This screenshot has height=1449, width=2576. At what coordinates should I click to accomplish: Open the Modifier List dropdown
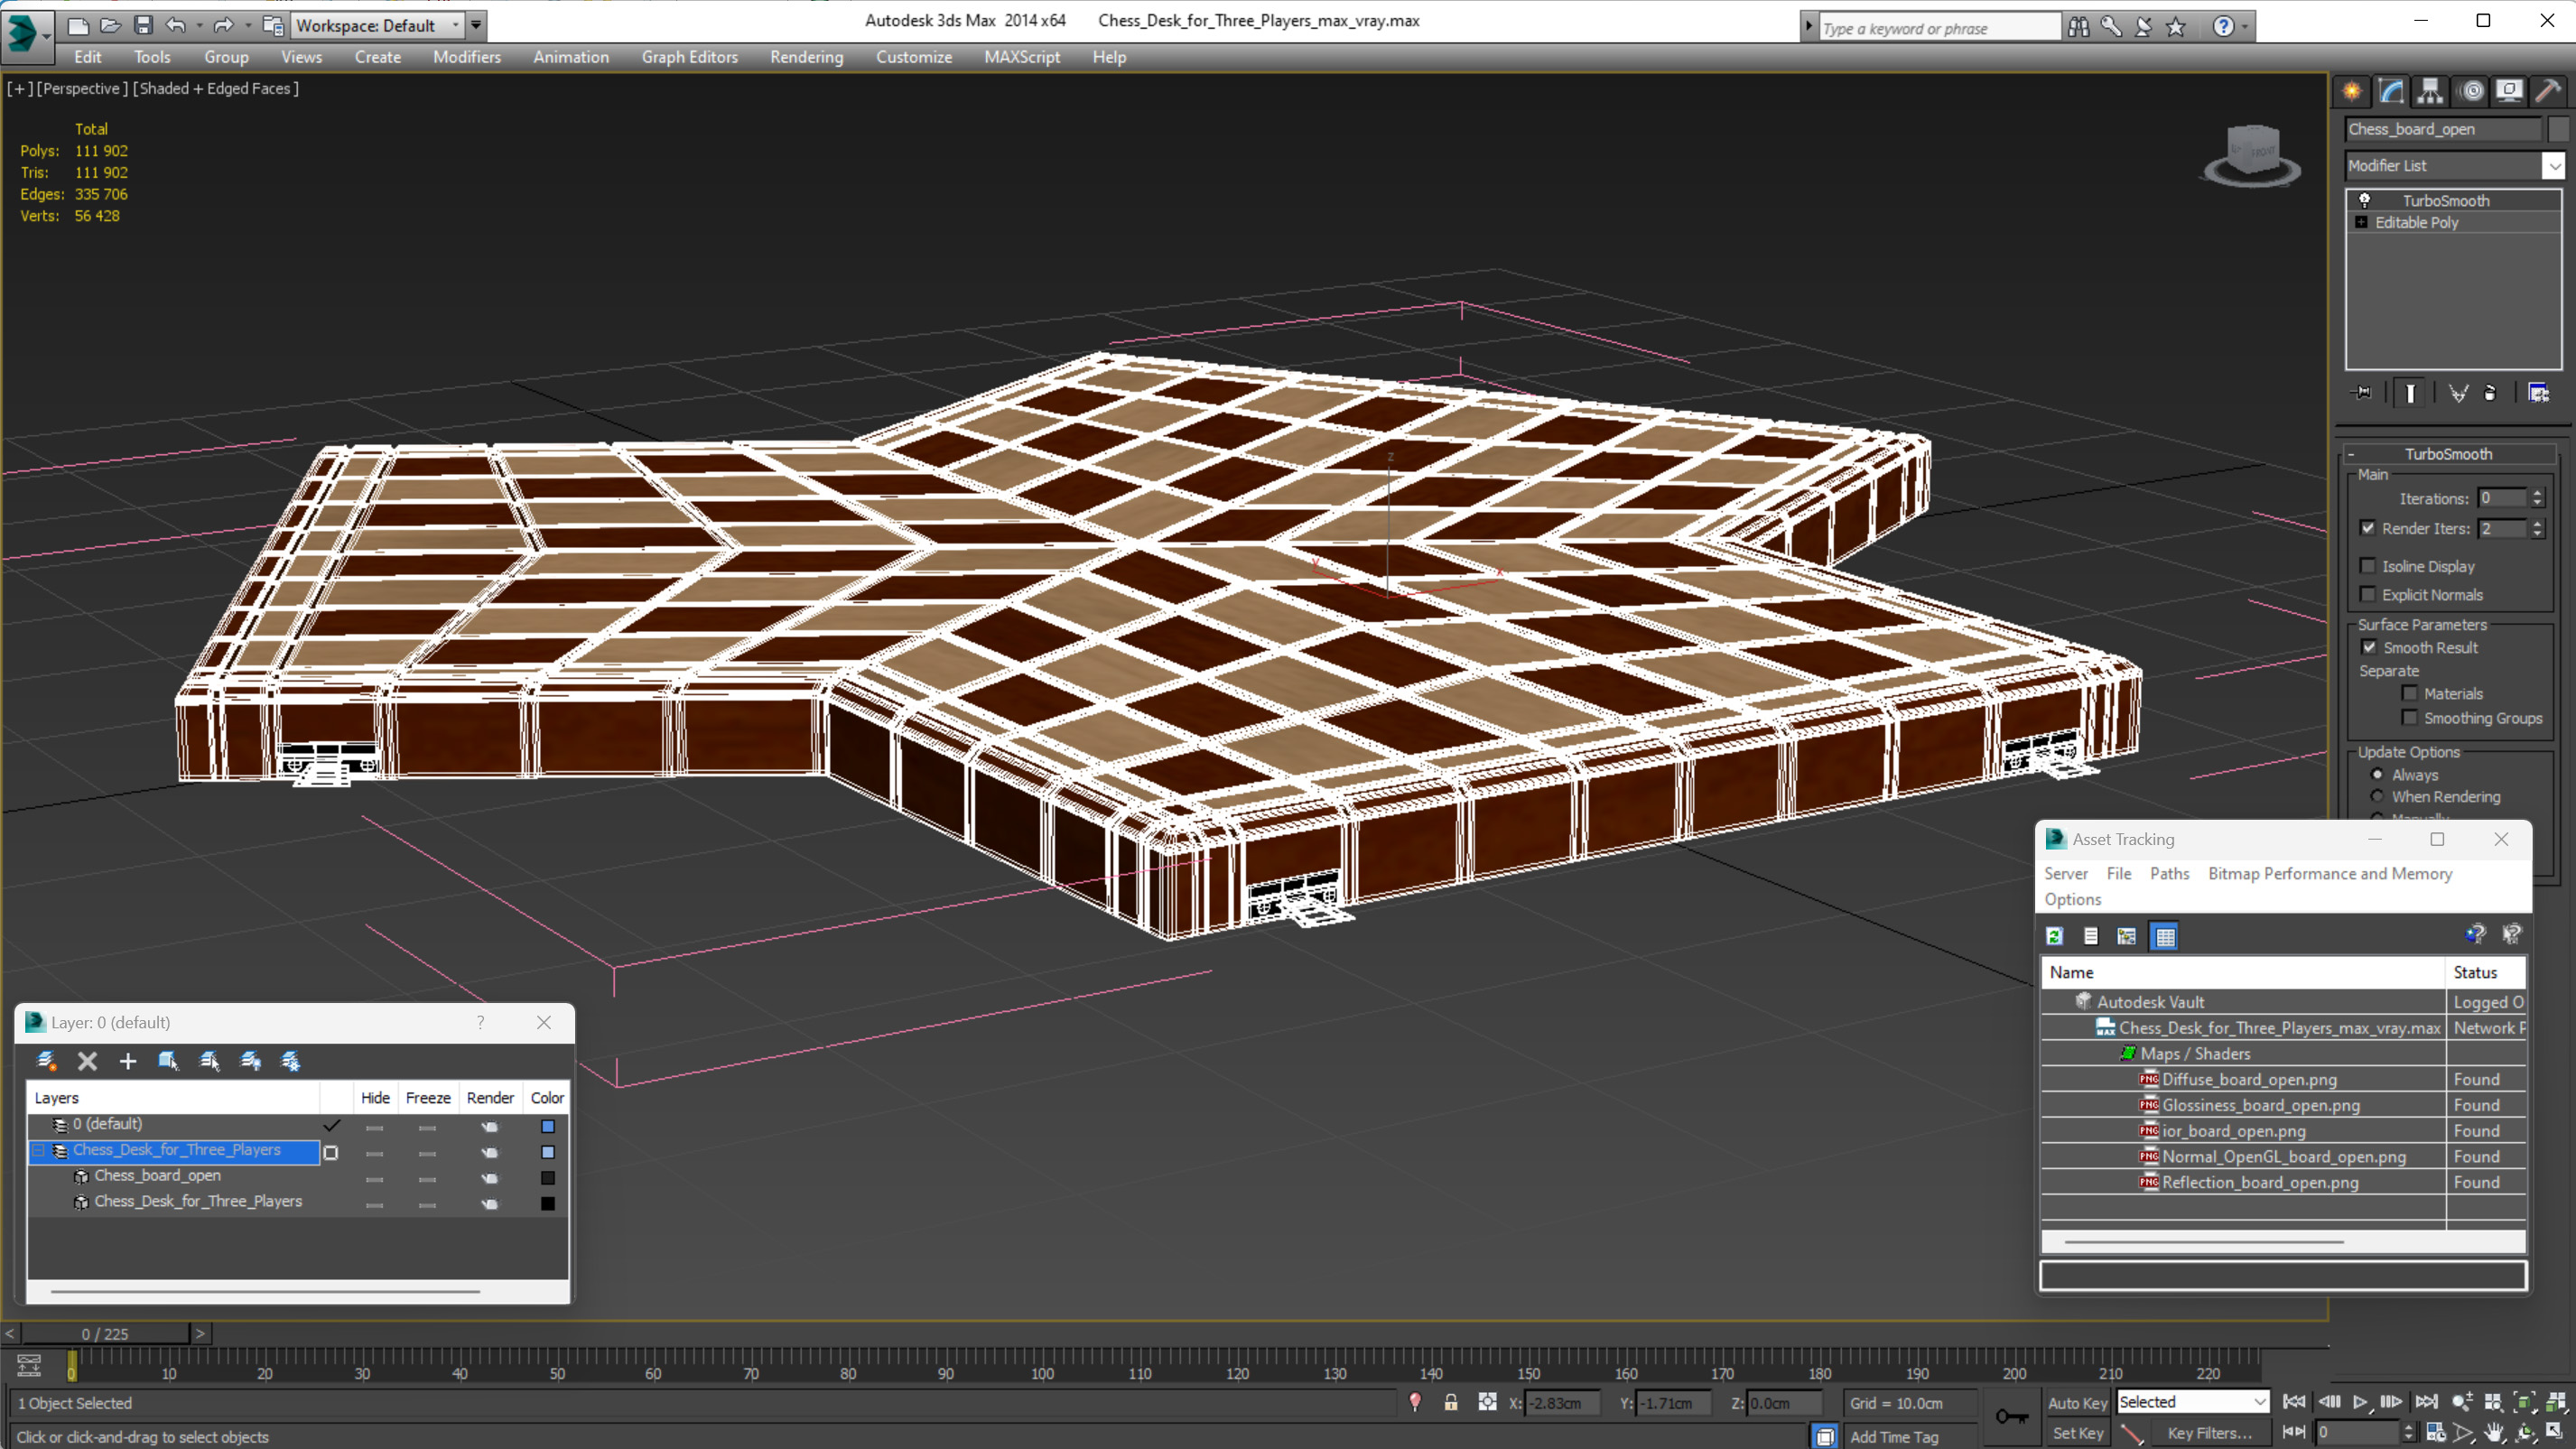tap(2554, 165)
